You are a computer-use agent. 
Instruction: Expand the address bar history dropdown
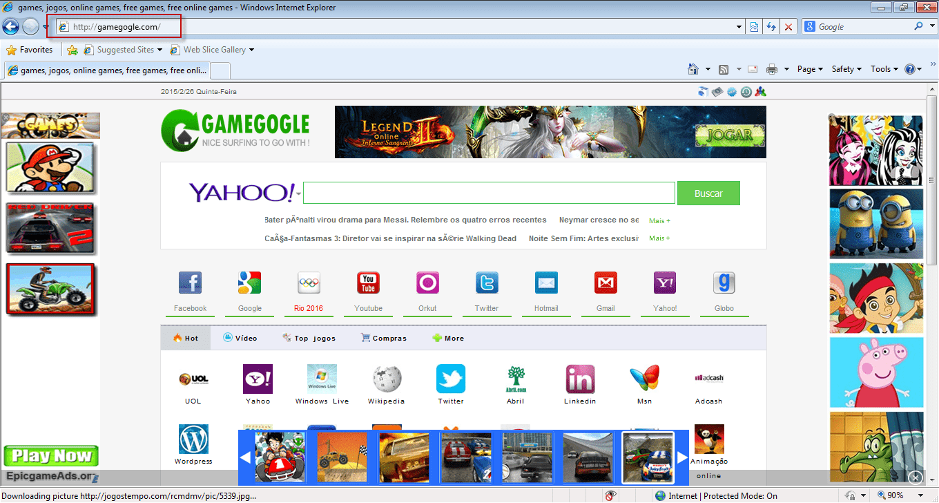pyautogui.click(x=739, y=27)
